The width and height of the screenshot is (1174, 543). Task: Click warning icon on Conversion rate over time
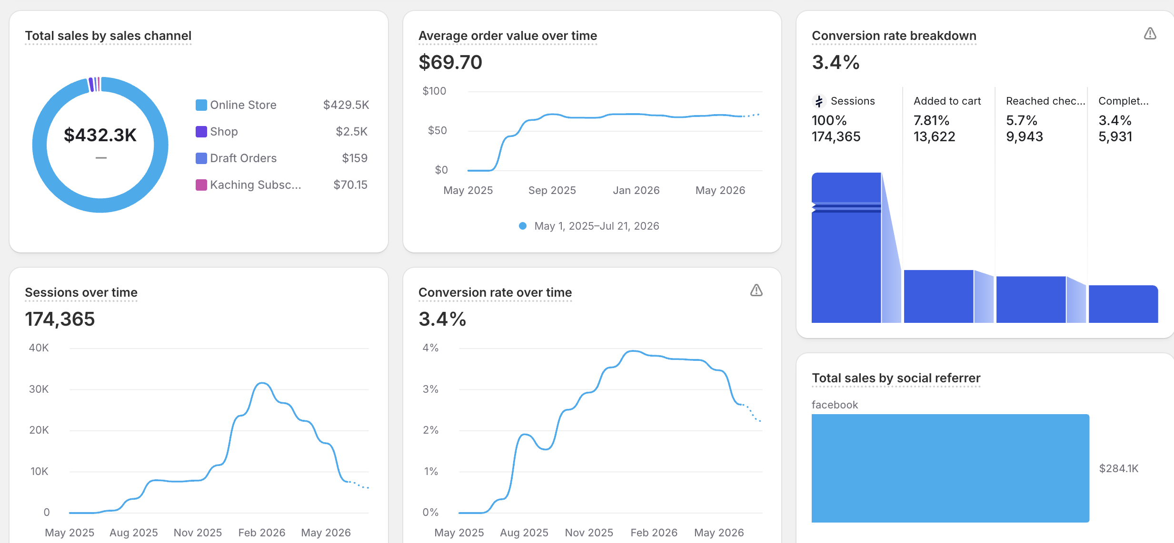[x=756, y=291]
